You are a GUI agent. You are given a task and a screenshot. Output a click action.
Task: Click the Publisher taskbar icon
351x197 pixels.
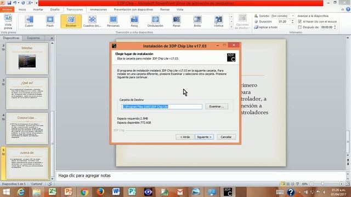tap(132, 192)
